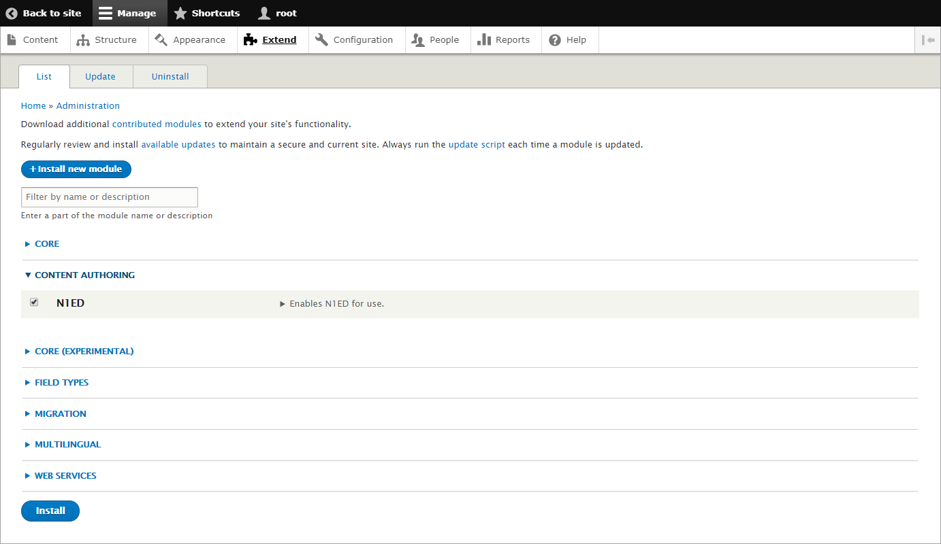Viewport: 941px width, 544px height.
Task: Expand the FIELD TYPES group
Action: (x=61, y=383)
